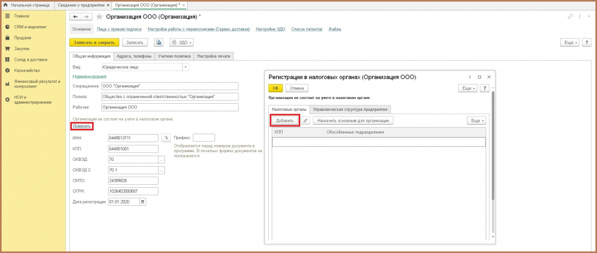Click the ОГРН input field
Viewport: 597px width, 253px height.
click(134, 191)
